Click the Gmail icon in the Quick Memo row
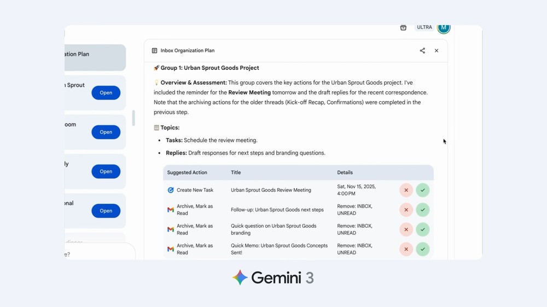 171,249
